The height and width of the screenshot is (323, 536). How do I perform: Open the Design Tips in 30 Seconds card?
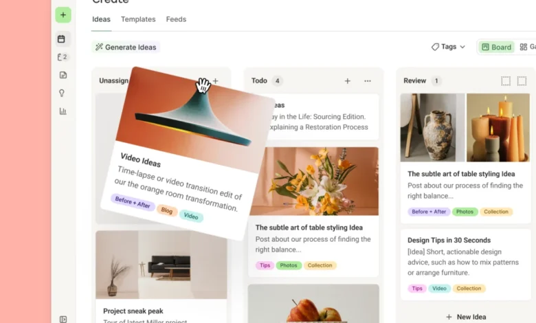(x=465, y=265)
